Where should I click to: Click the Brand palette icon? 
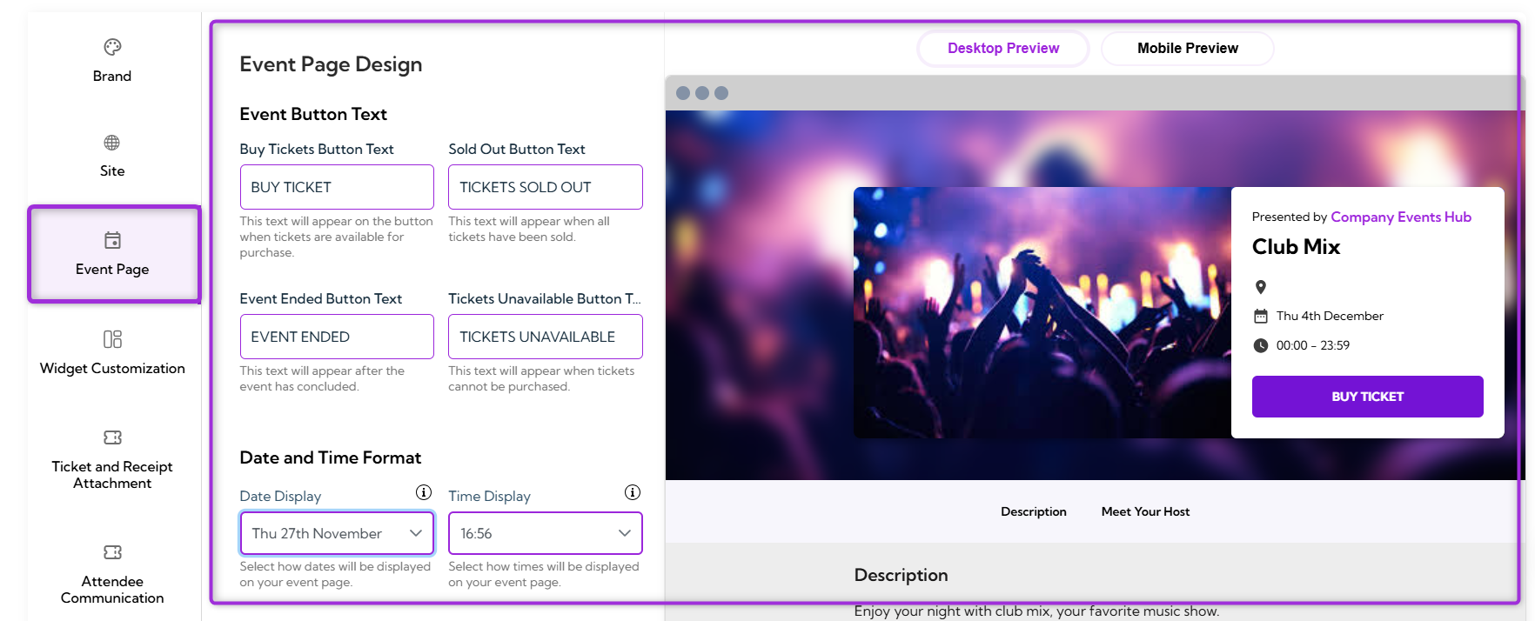tap(112, 47)
